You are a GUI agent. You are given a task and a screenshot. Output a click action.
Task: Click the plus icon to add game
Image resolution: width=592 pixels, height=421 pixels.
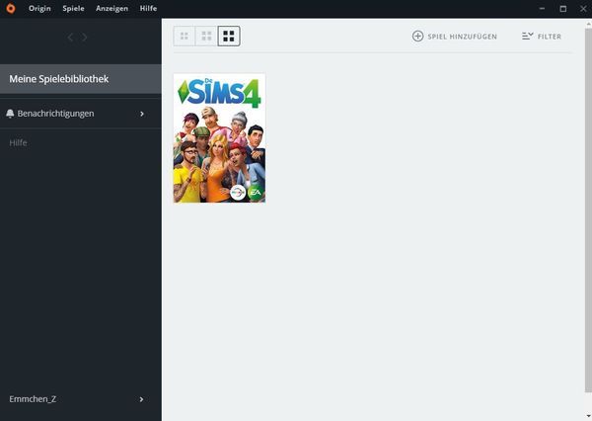417,36
